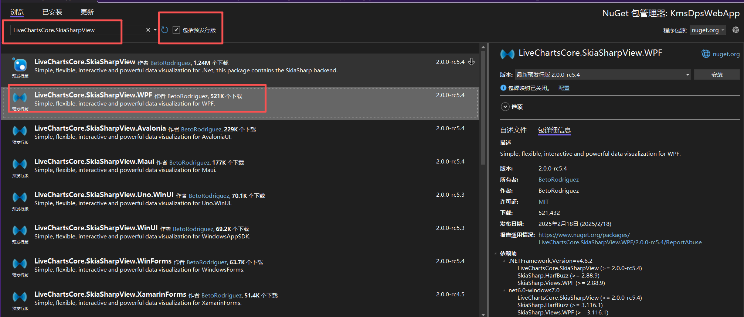The height and width of the screenshot is (317, 744).
Task: Click the WinForms package icon
Action: coord(20,263)
